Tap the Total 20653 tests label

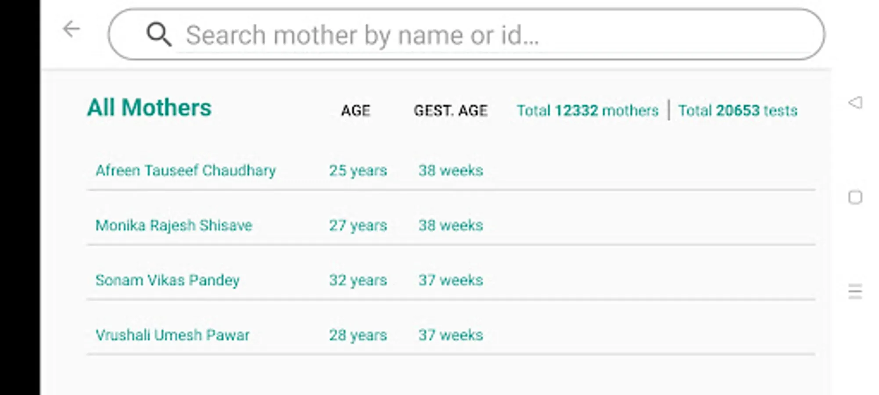738,111
